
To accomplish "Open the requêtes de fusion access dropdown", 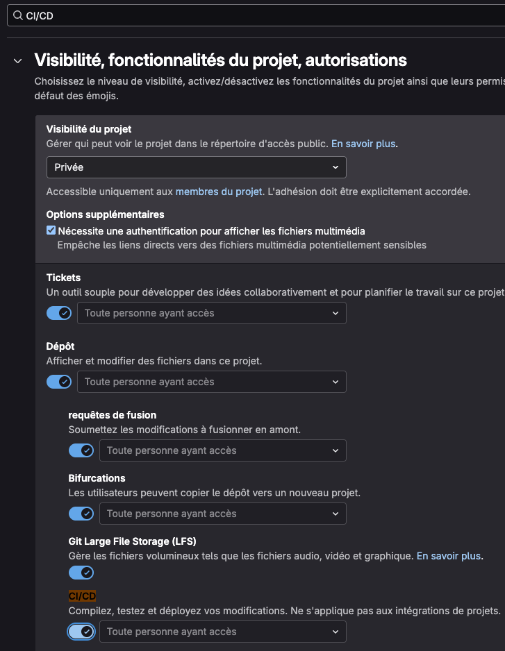I will click(x=222, y=450).
